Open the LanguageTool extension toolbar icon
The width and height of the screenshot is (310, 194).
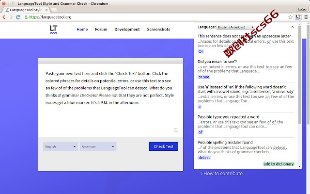[298, 17]
